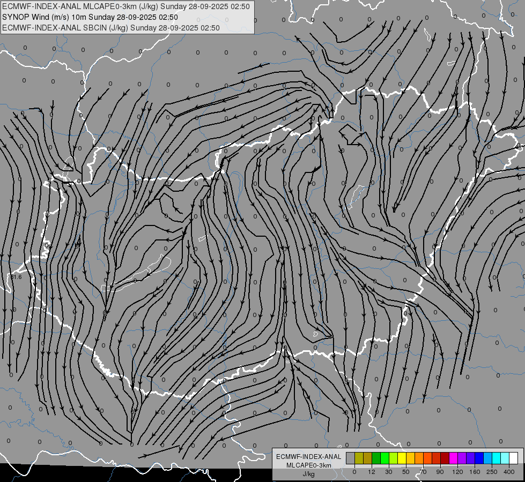Viewport: 525px width, 482px height.
Task: Click the pure yellow legend swatch
Action: (402, 458)
